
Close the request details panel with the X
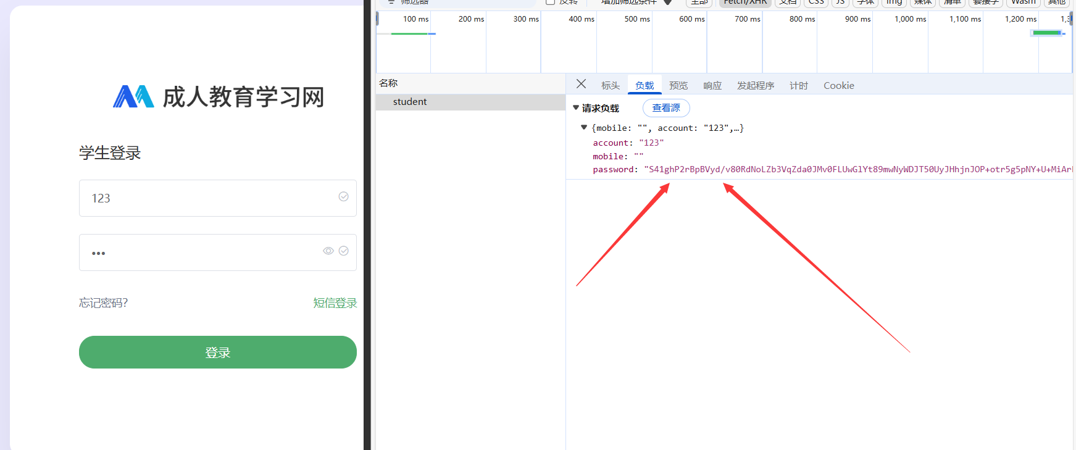581,84
